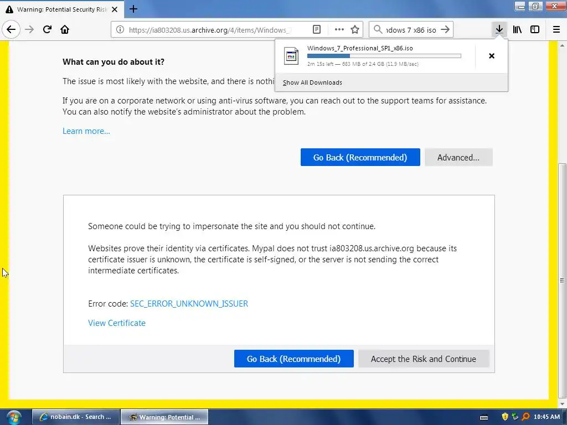The height and width of the screenshot is (425, 567).
Task: Go back using the back arrow button
Action: 11,29
